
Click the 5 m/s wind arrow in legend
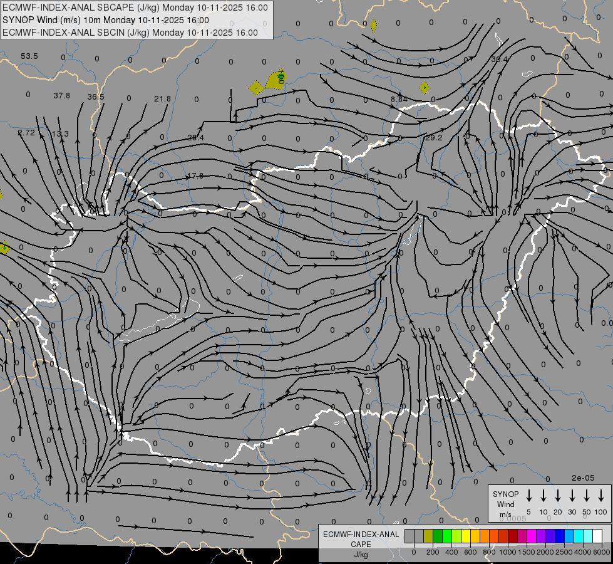[x=528, y=496]
